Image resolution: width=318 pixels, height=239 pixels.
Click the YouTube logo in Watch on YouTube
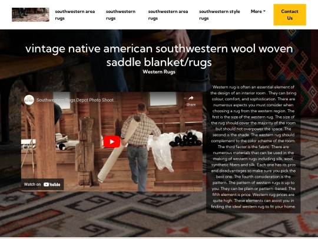(x=52, y=185)
